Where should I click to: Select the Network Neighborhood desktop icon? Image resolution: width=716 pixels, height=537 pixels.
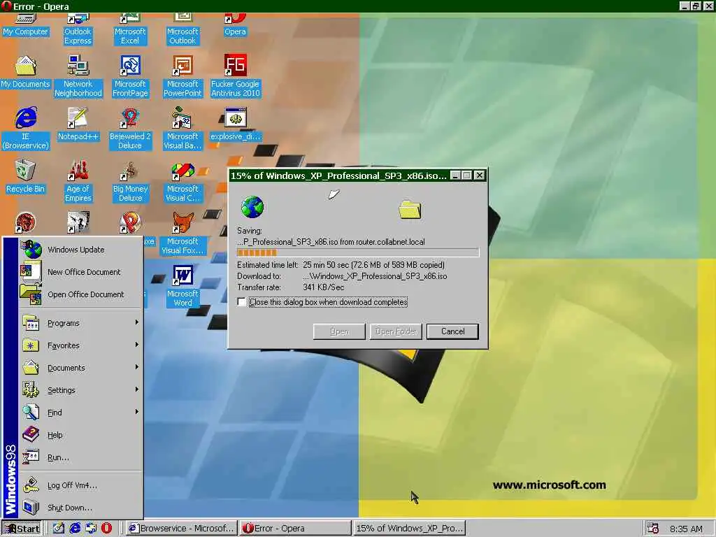(78, 76)
